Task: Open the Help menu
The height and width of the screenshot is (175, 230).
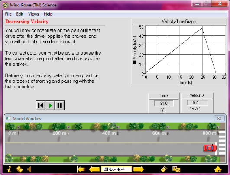Action: point(48,14)
